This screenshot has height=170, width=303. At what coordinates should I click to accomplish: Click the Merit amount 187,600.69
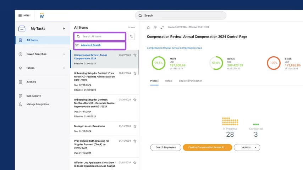point(177,66)
